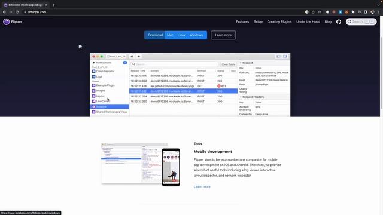The height and width of the screenshot is (215, 383).
Task: Click the 'Mobile development' heading
Action: coord(213,151)
